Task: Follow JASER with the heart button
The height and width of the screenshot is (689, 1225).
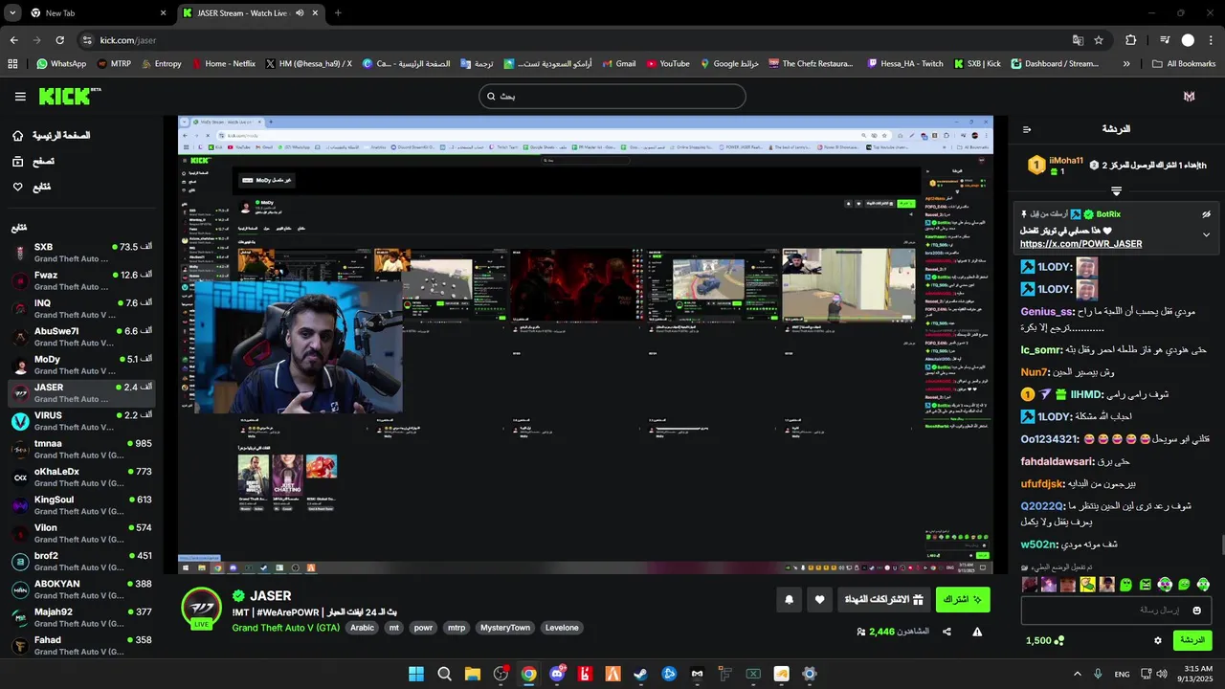Action: (819, 600)
